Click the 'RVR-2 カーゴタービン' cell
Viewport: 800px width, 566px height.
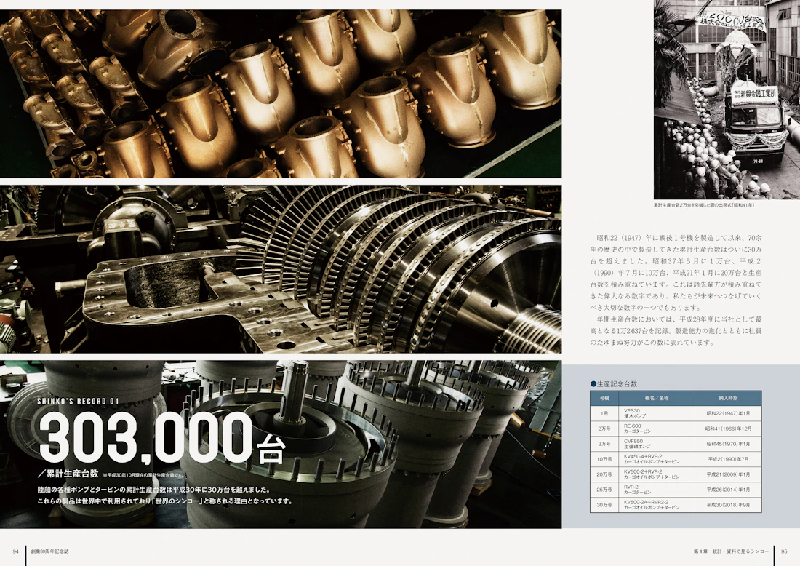coord(657,490)
